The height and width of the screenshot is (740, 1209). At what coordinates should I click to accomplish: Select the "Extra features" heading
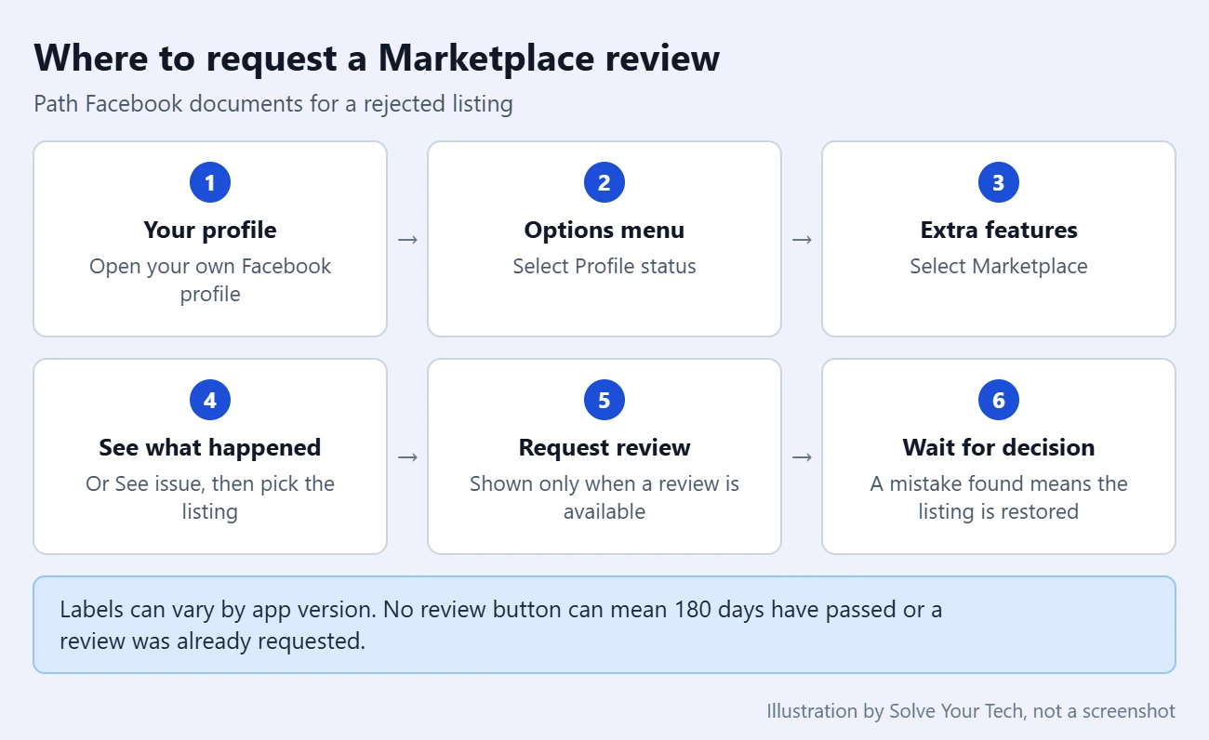(999, 230)
